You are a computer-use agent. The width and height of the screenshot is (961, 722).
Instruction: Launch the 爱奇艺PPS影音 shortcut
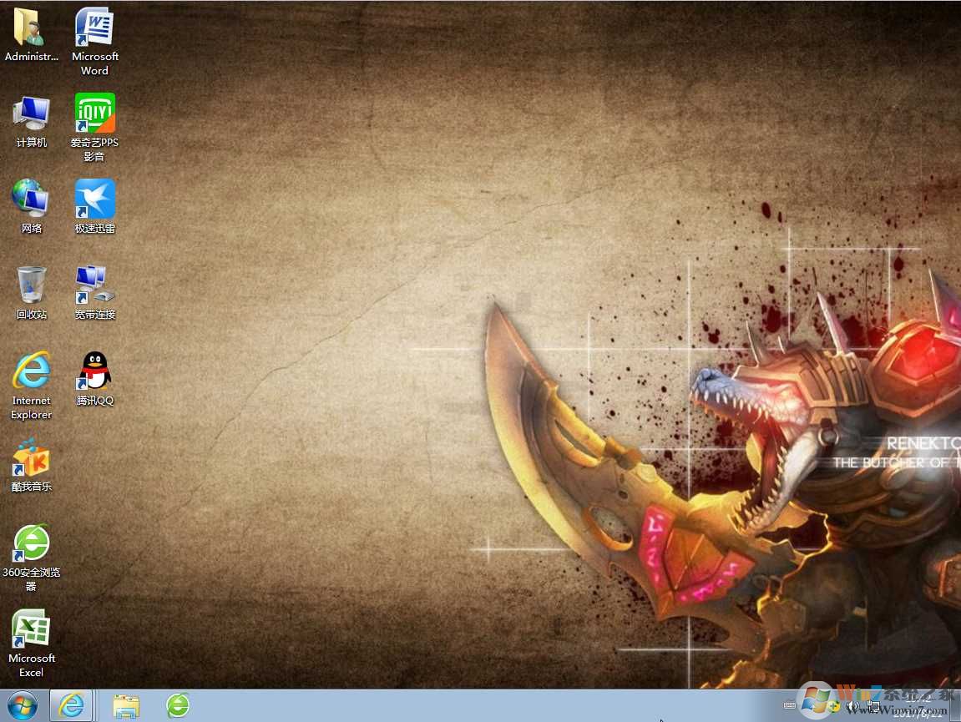[x=94, y=128]
